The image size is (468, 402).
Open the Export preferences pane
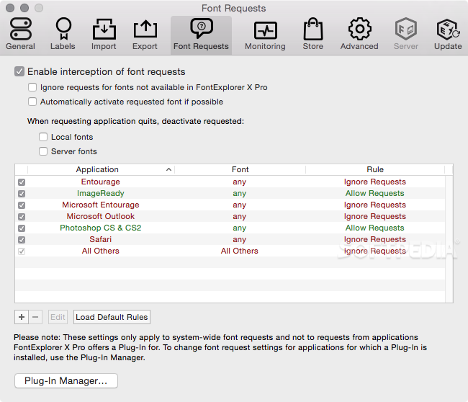[145, 34]
